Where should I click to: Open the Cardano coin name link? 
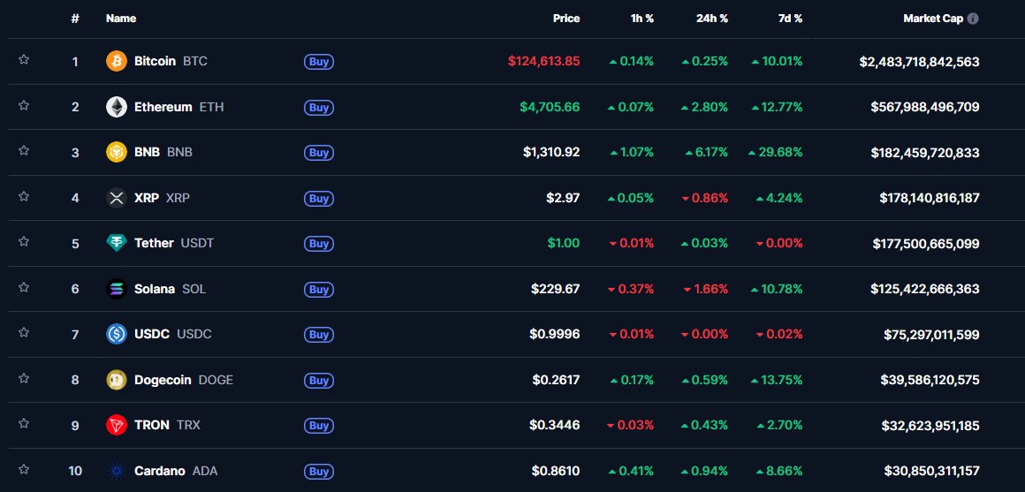tap(160, 471)
